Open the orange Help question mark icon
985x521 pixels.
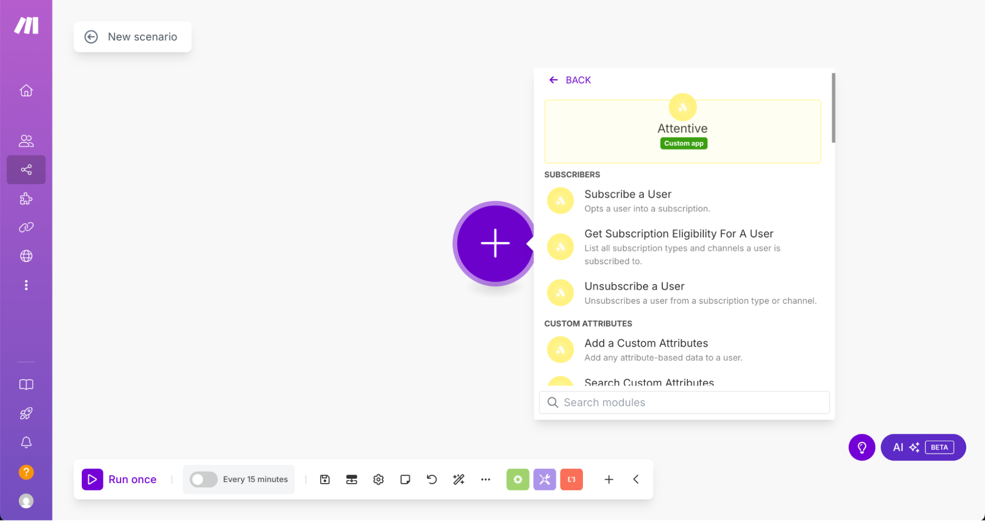pos(26,472)
